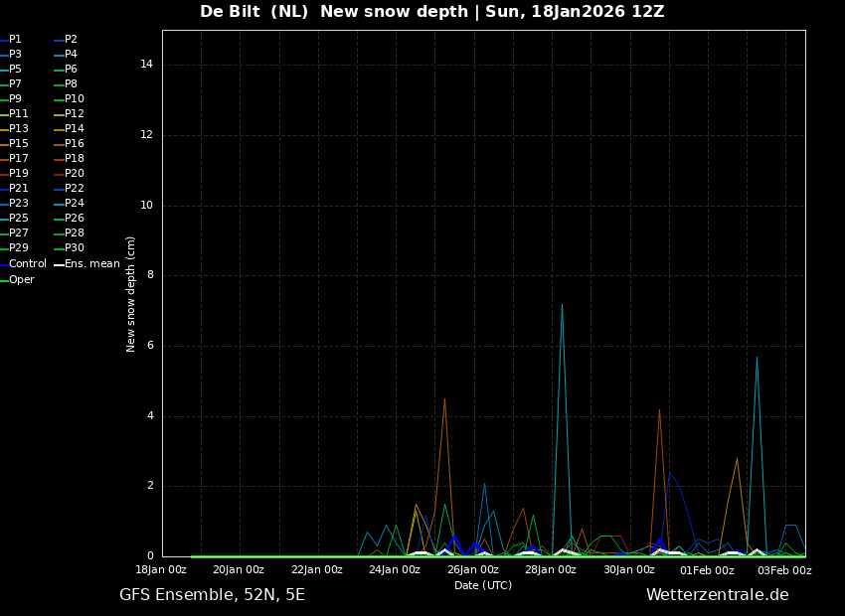Image resolution: width=845 pixels, height=616 pixels.
Task: Click the x-axis label Date (UTC)
Action: [x=483, y=585]
